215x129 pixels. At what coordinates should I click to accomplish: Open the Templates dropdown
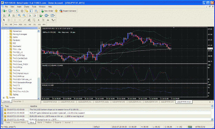[x=53, y=15]
